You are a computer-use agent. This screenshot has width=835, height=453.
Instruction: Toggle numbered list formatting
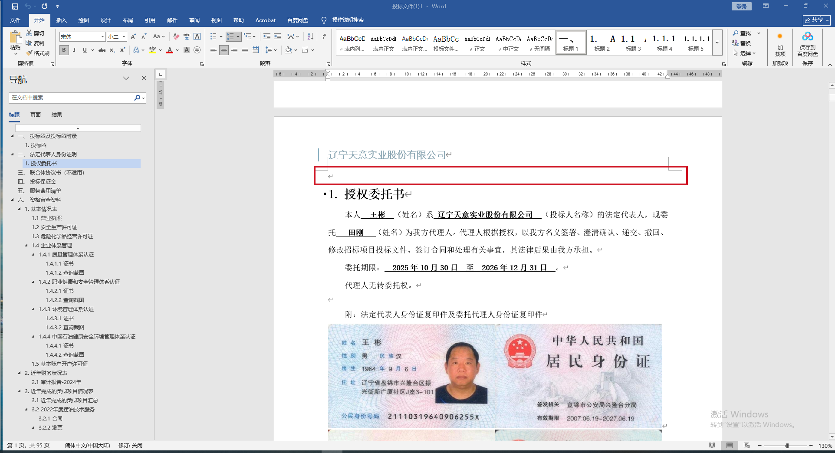[230, 37]
